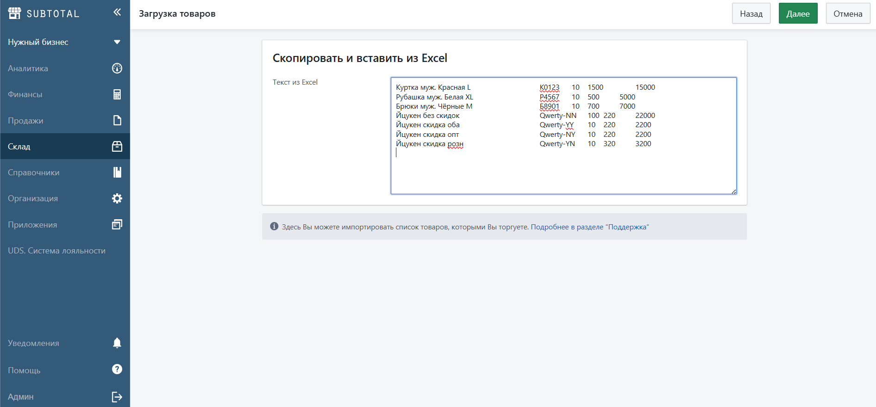Open UDS. Система лояльности menu item
This screenshot has width=876, height=407.
56,251
